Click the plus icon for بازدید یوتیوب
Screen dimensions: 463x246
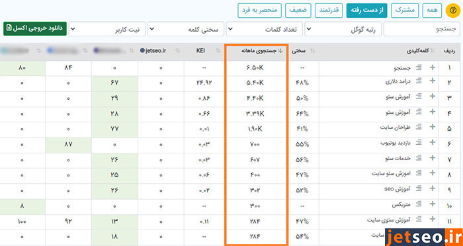(x=433, y=142)
